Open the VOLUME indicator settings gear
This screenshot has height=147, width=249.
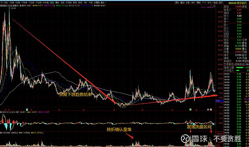coord(1,133)
